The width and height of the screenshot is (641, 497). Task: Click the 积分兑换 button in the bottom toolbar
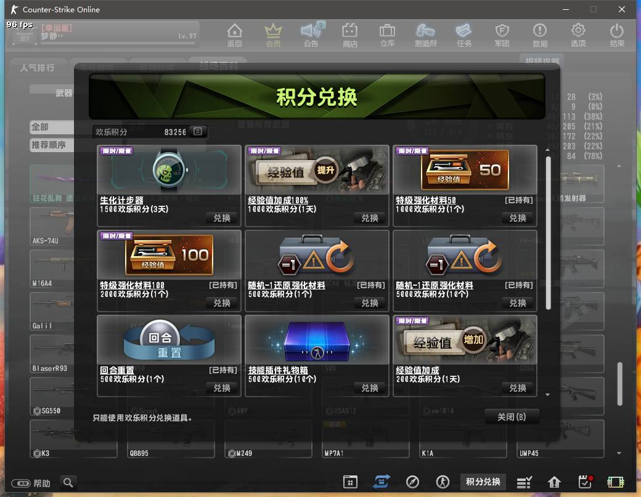tap(483, 482)
